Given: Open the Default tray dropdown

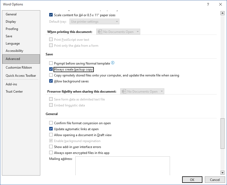Looking at the screenshot, I should coord(94,22).
